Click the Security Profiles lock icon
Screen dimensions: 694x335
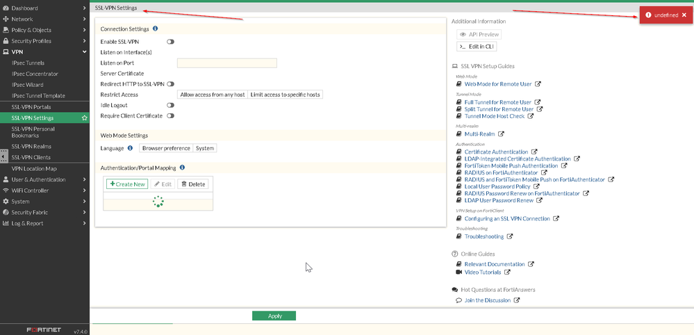coord(6,41)
